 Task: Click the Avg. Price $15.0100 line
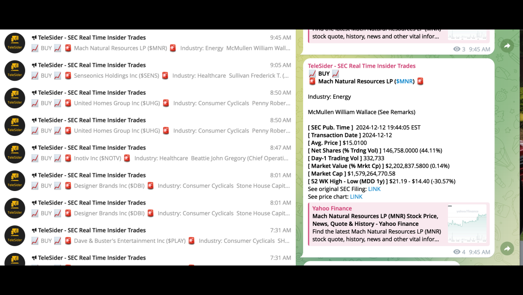(337, 143)
